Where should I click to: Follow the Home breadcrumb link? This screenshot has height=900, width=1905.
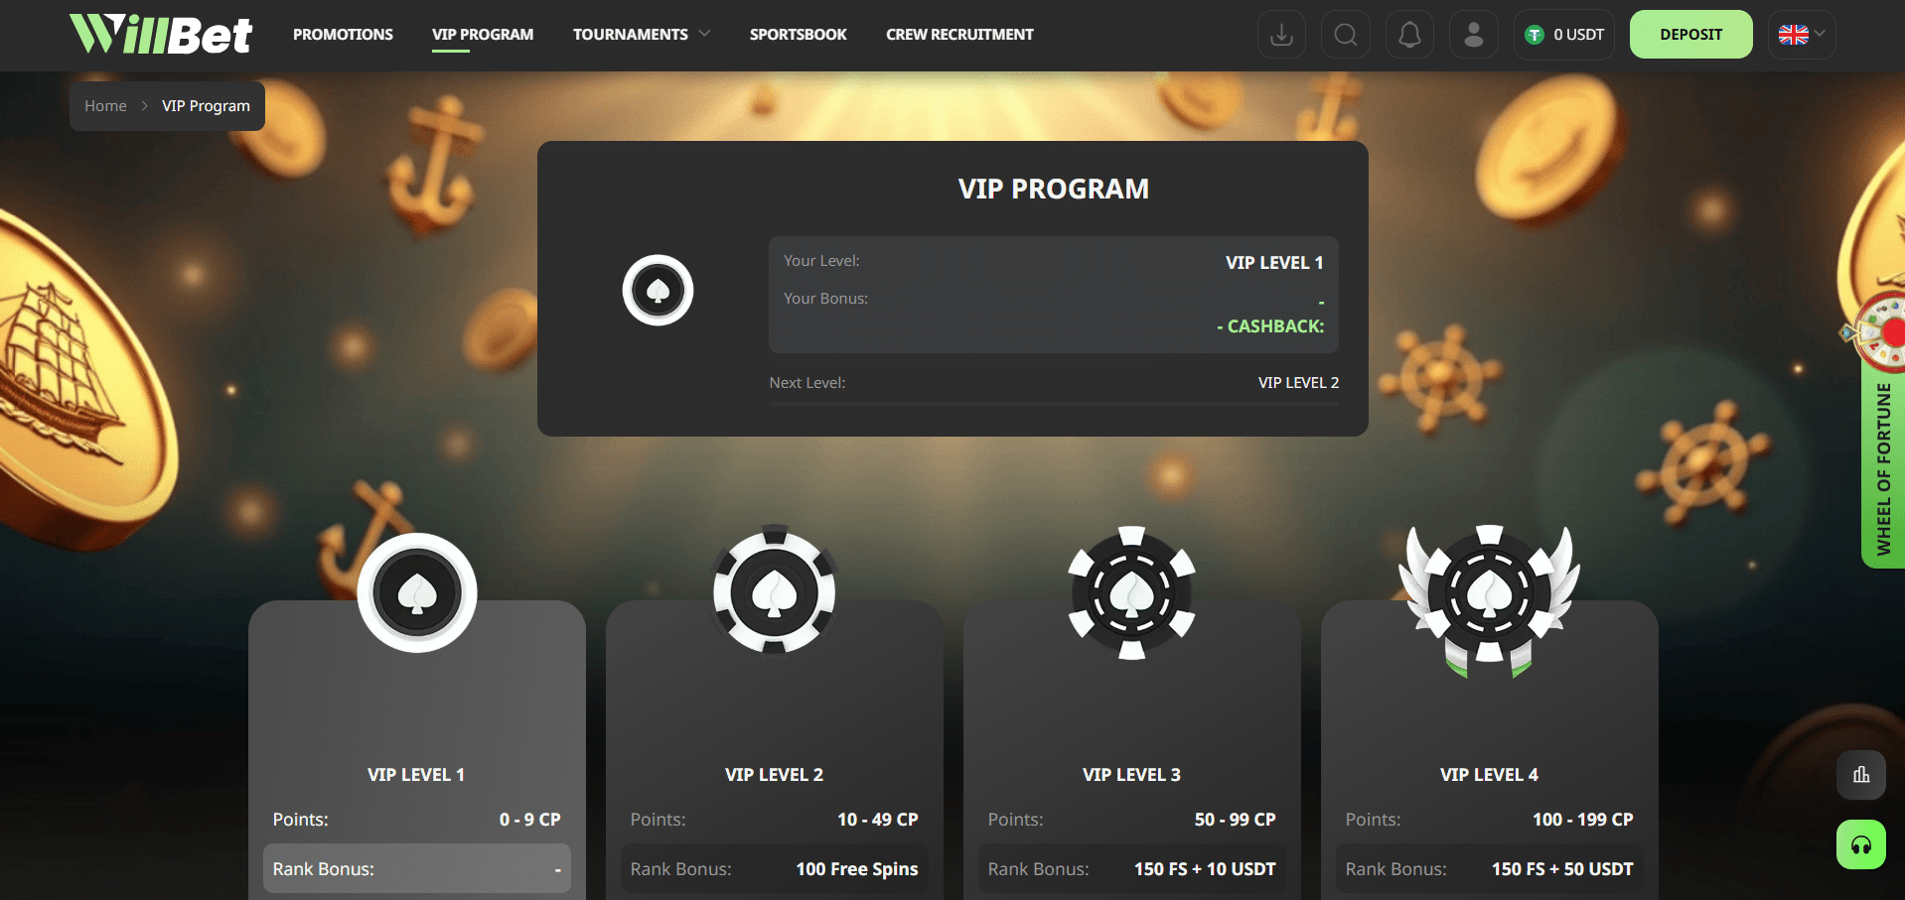click(105, 106)
